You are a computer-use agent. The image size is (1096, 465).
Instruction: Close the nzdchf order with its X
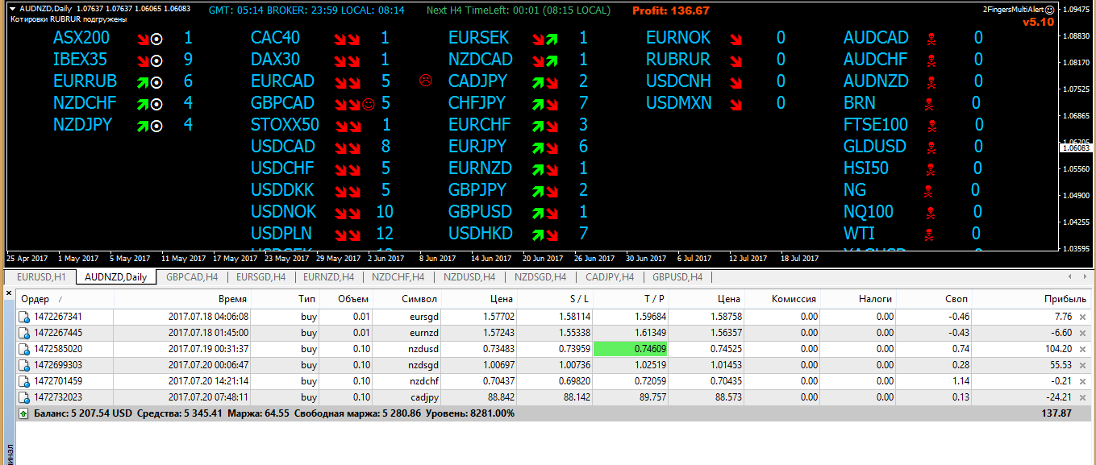1083,381
